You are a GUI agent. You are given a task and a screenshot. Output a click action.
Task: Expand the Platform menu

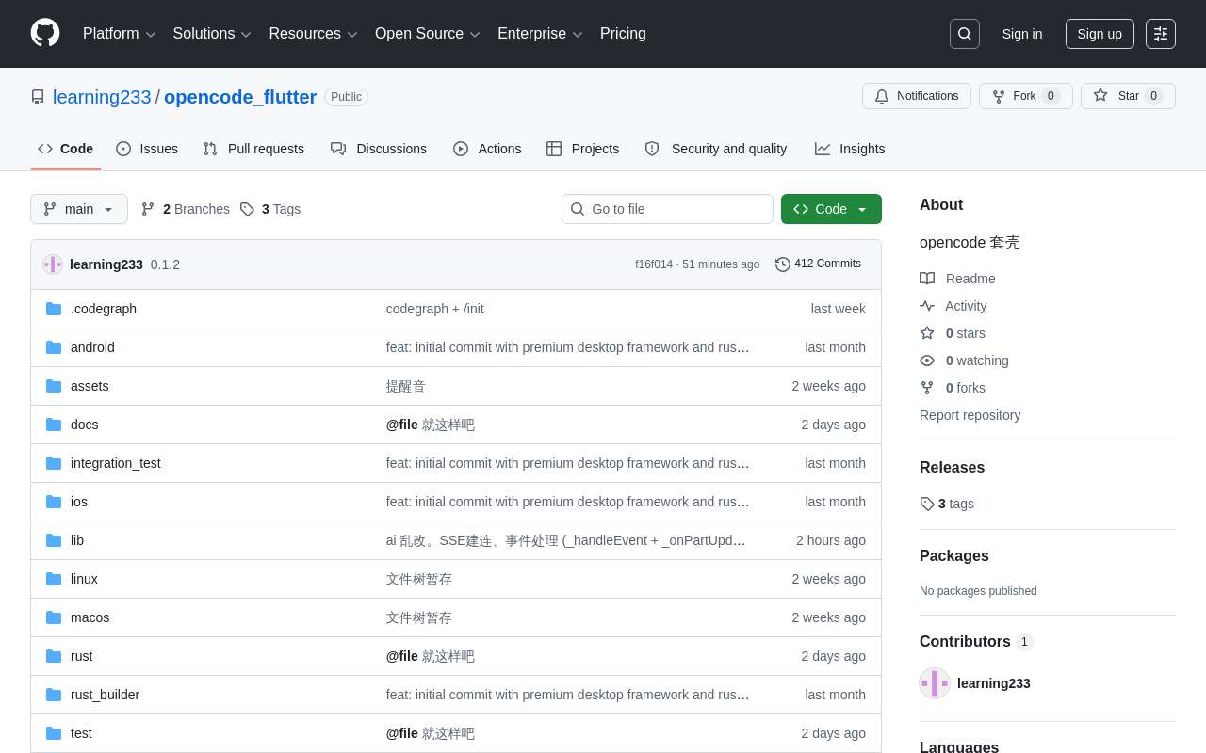[x=119, y=34]
